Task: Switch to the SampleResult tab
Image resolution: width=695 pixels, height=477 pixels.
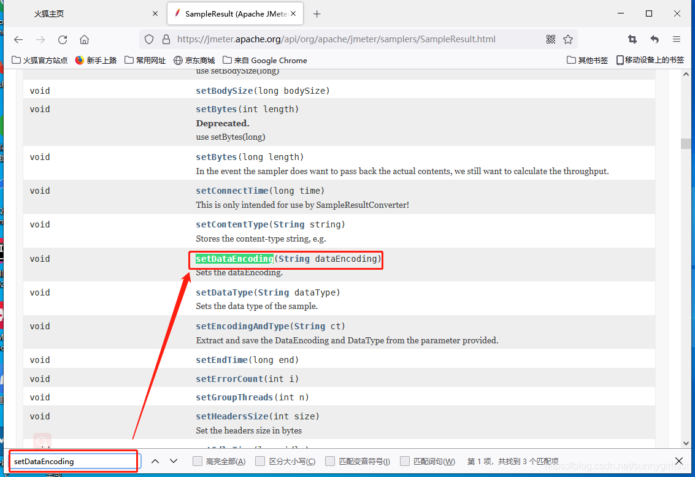Action: [x=235, y=13]
